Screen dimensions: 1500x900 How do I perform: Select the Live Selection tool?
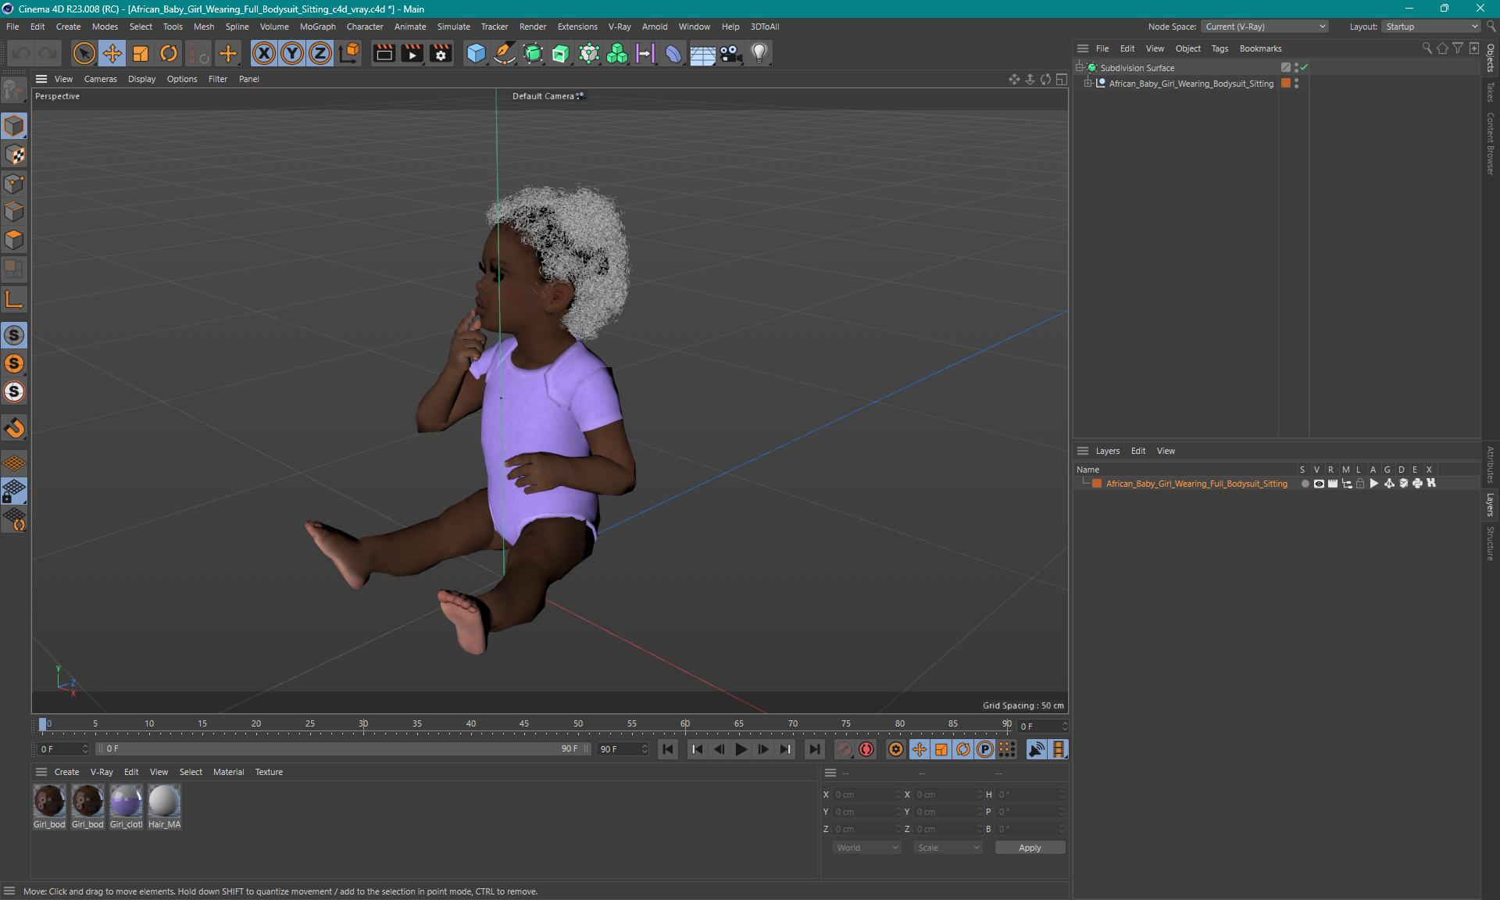pyautogui.click(x=84, y=53)
